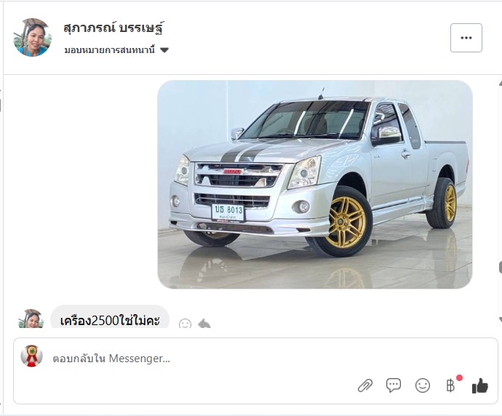Click the page badge avatar in reply box
Viewport: 502px width, 416px height.
(x=31, y=356)
